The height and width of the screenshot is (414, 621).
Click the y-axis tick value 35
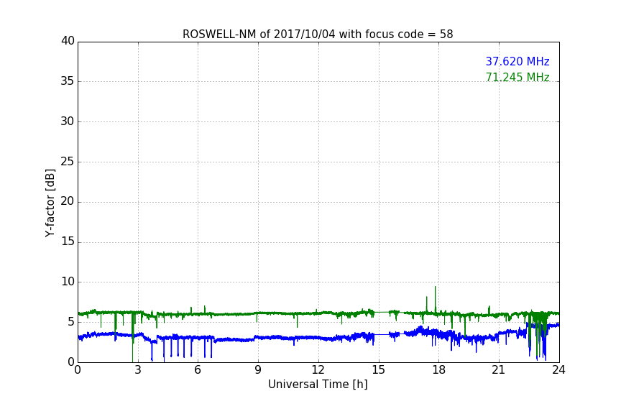coord(68,81)
